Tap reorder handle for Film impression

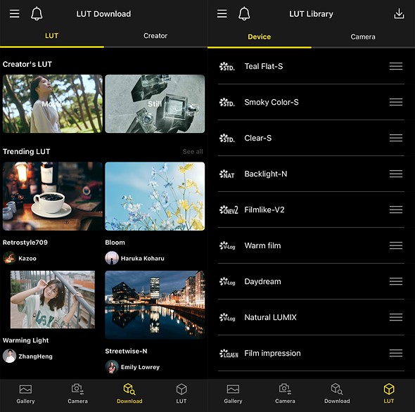pyautogui.click(x=396, y=353)
